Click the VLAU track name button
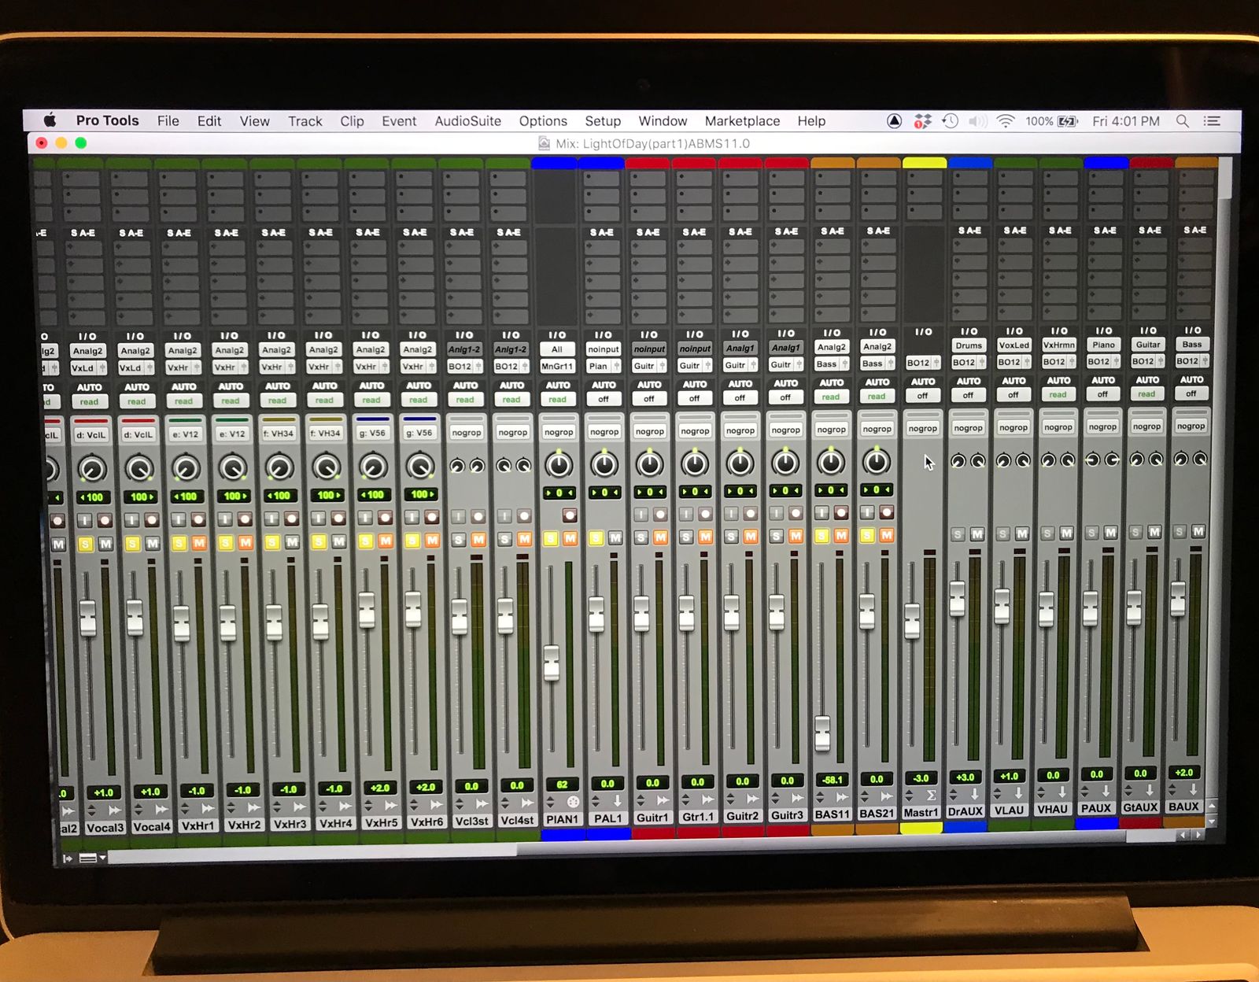 point(1009,810)
